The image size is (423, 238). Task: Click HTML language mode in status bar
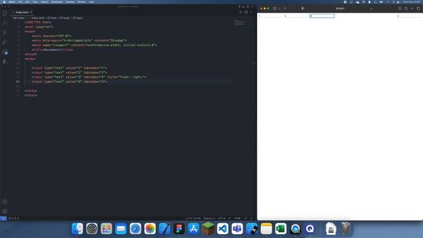(237, 218)
